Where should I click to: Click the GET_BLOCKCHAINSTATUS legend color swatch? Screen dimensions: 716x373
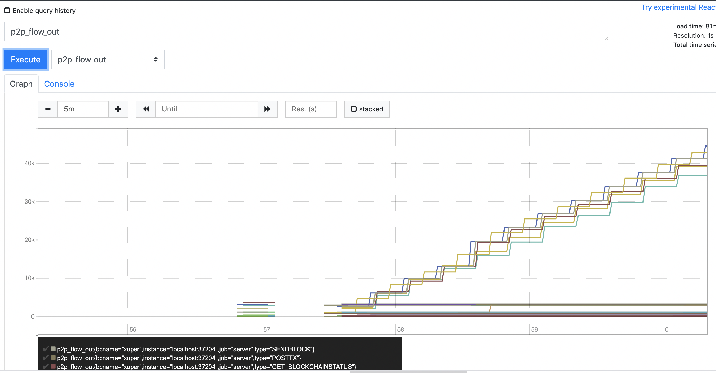point(53,366)
